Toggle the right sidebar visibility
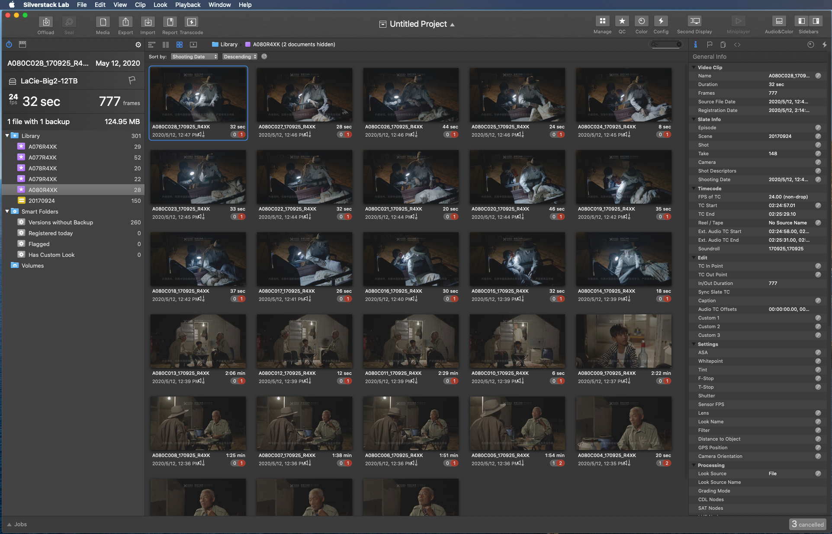 click(816, 21)
